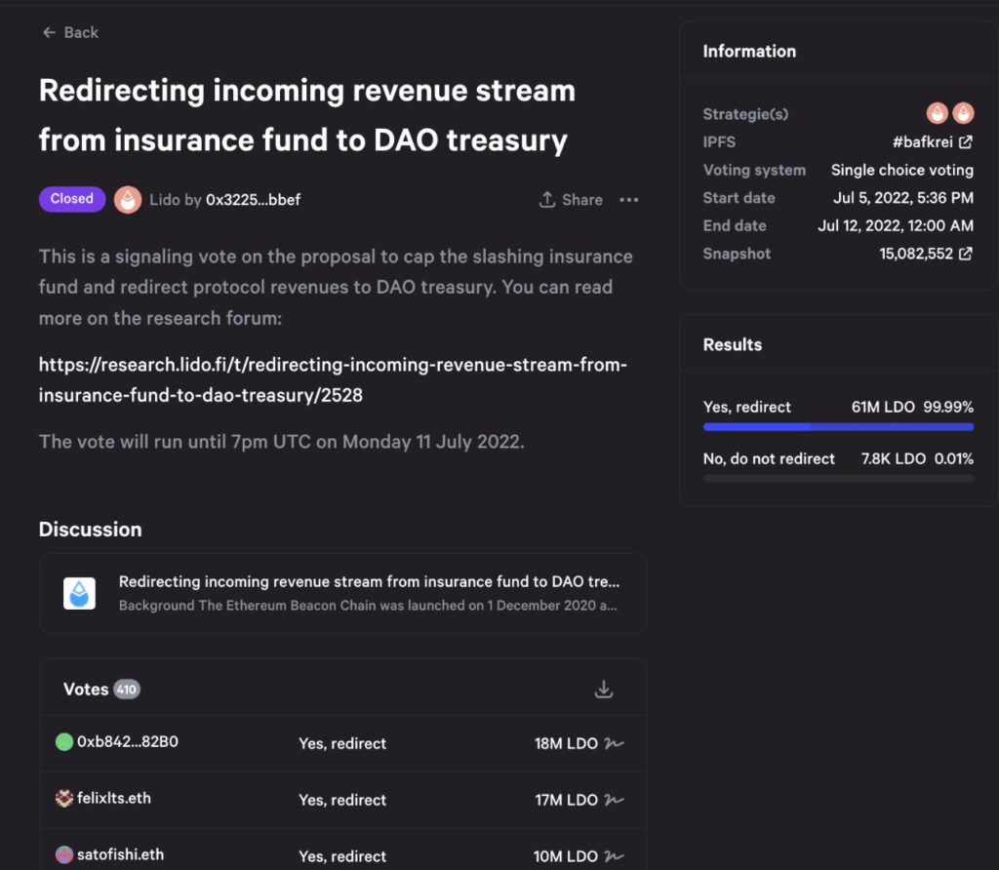Screen dimensions: 999x870
Task: Click the Closed status badge
Action: coord(72,199)
